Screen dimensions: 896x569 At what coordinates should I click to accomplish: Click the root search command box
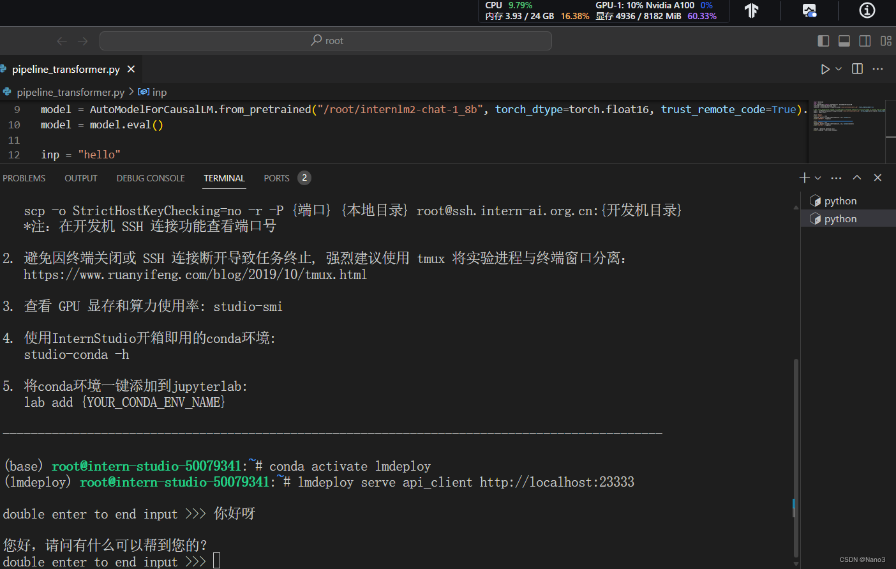pyautogui.click(x=325, y=41)
